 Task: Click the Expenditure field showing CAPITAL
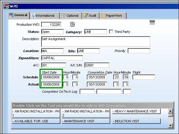coord(62,58)
